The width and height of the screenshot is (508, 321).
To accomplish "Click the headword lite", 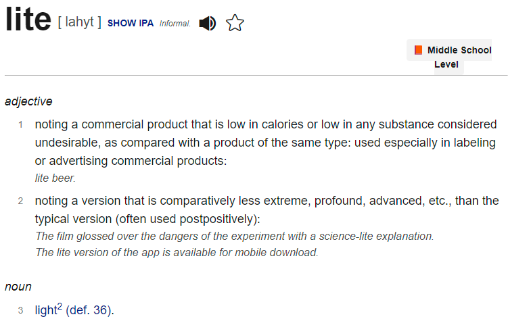I will click(28, 20).
